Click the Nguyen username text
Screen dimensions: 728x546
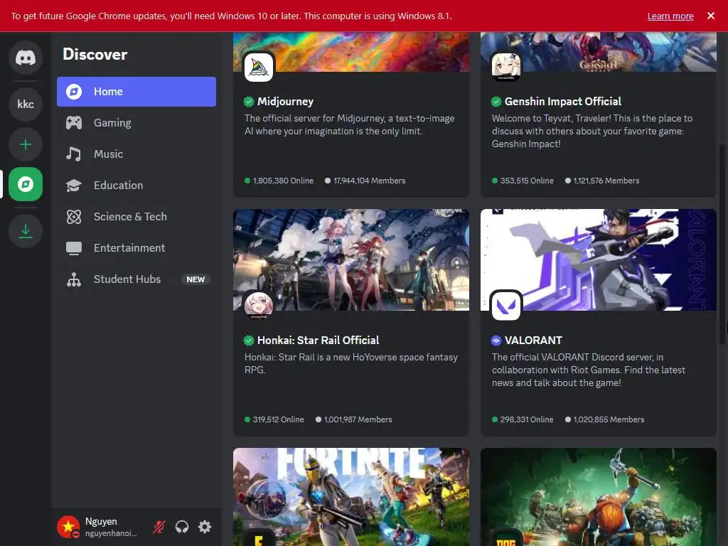click(x=101, y=521)
